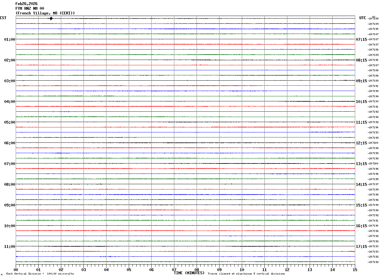The height and width of the screenshot is (278, 380).
Task: Click the 12:15 UTC row label
Action: click(x=361, y=143)
